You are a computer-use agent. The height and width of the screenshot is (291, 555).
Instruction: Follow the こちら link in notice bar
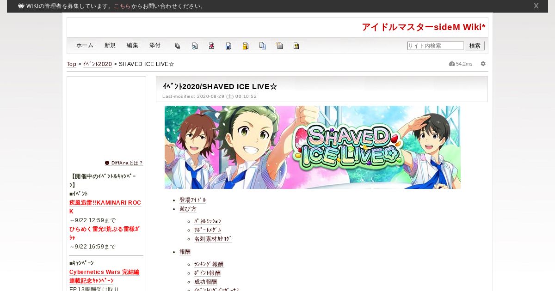(x=122, y=6)
